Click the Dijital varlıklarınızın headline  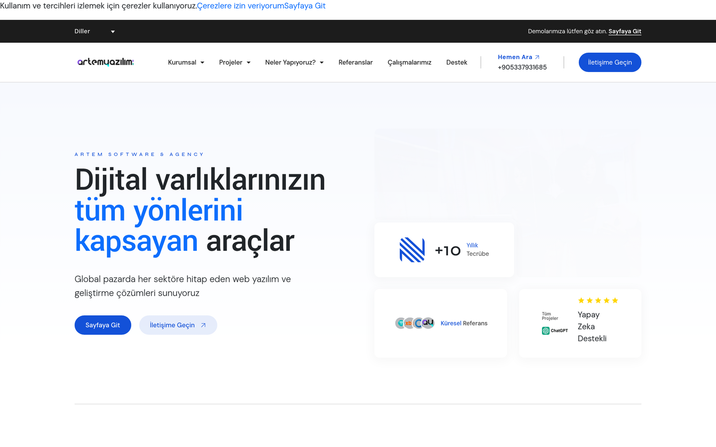(200, 179)
